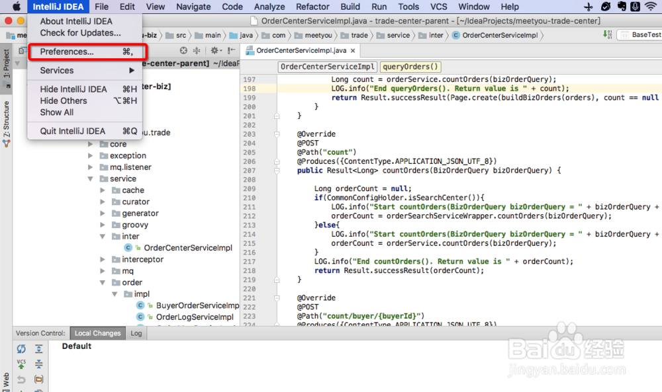
Task: Expand the interceptor folder
Action: point(103,260)
